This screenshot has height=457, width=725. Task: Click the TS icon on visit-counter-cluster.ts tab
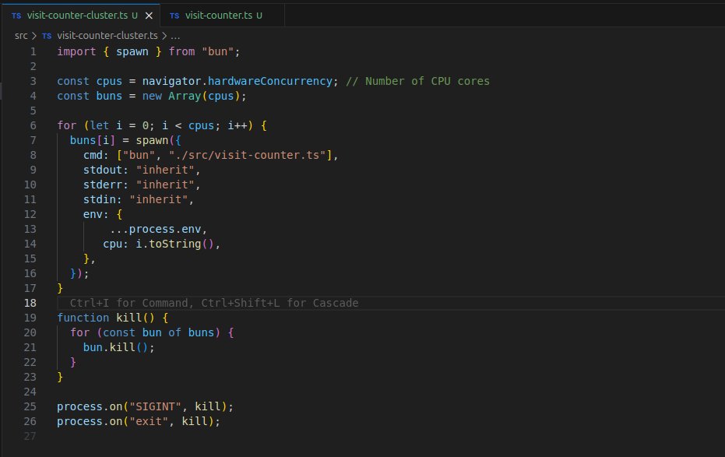click(x=16, y=16)
